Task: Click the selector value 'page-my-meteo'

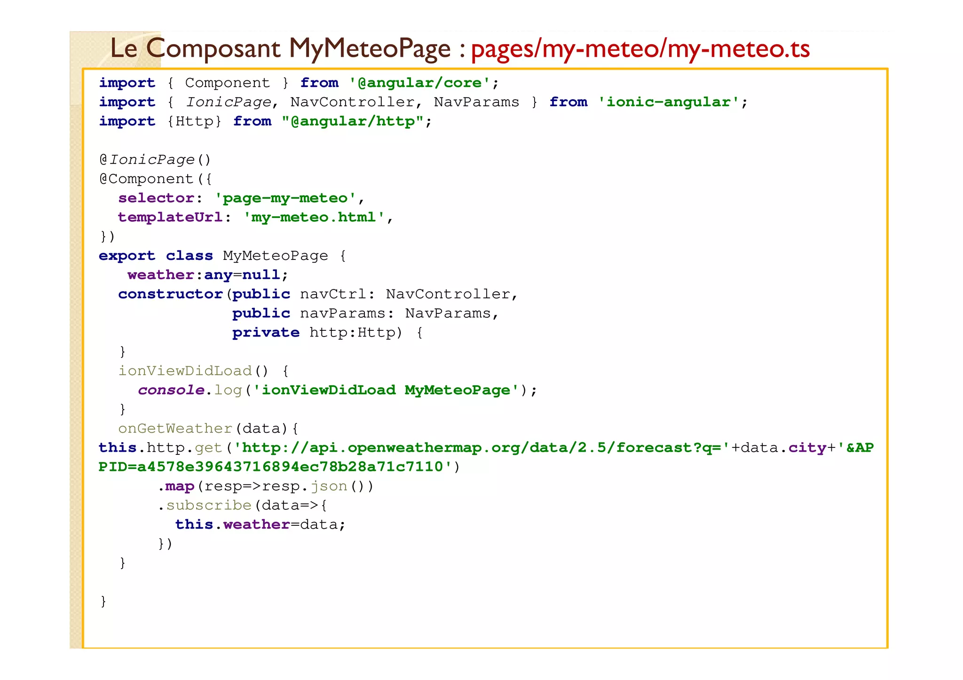Action: tap(285, 198)
